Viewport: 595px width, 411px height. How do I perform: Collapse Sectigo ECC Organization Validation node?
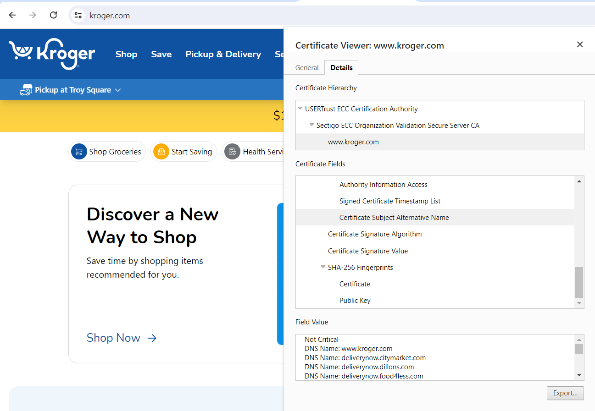point(311,125)
